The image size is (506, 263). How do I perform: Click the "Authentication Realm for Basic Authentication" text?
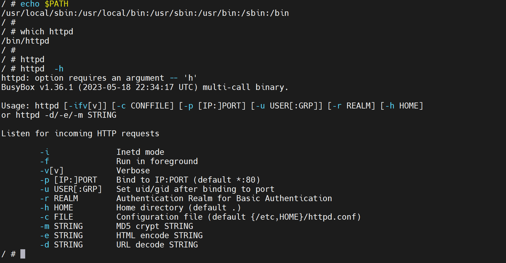coord(224,198)
